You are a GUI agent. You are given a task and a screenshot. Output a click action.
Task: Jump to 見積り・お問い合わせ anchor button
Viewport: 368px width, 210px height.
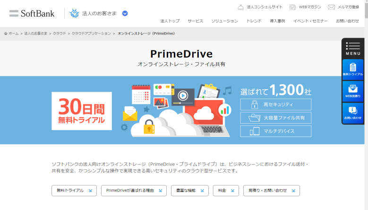[272, 191]
